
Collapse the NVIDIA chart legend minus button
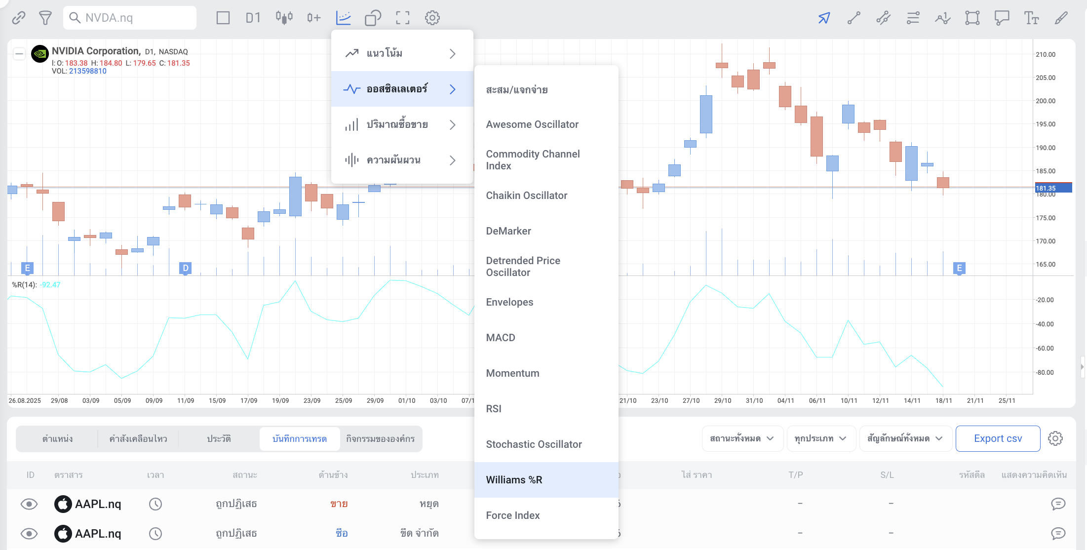[19, 54]
